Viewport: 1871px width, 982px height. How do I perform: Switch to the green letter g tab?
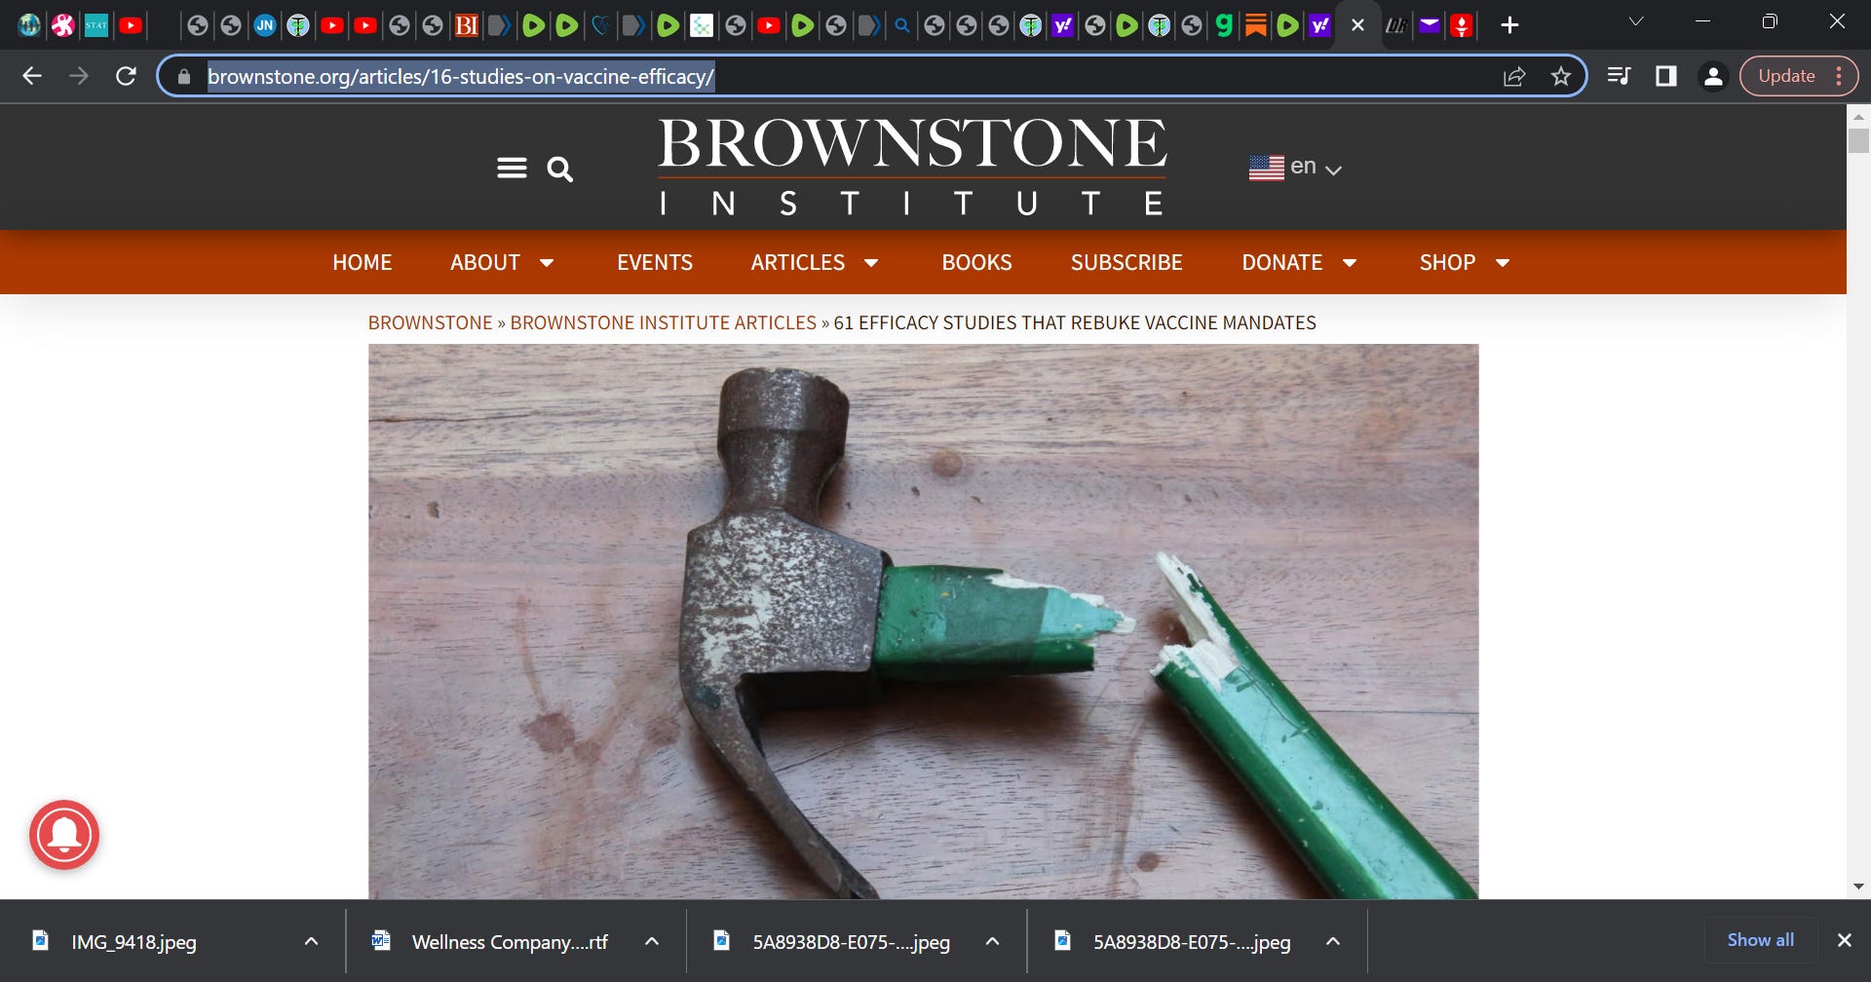(x=1224, y=25)
